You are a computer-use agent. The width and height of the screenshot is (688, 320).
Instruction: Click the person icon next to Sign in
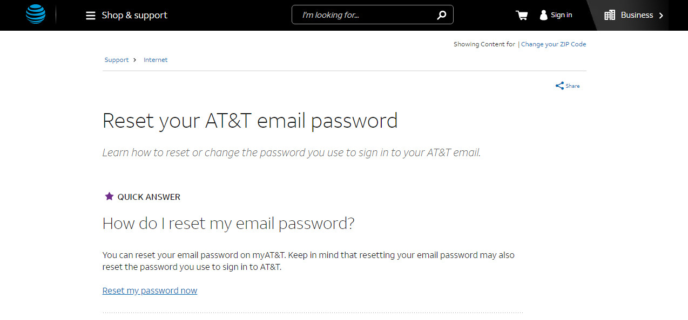(x=542, y=15)
